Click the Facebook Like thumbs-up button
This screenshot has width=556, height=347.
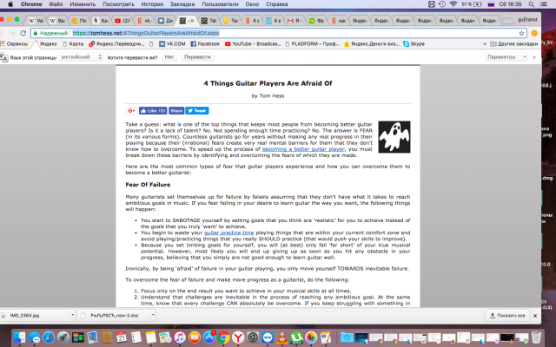(x=153, y=111)
